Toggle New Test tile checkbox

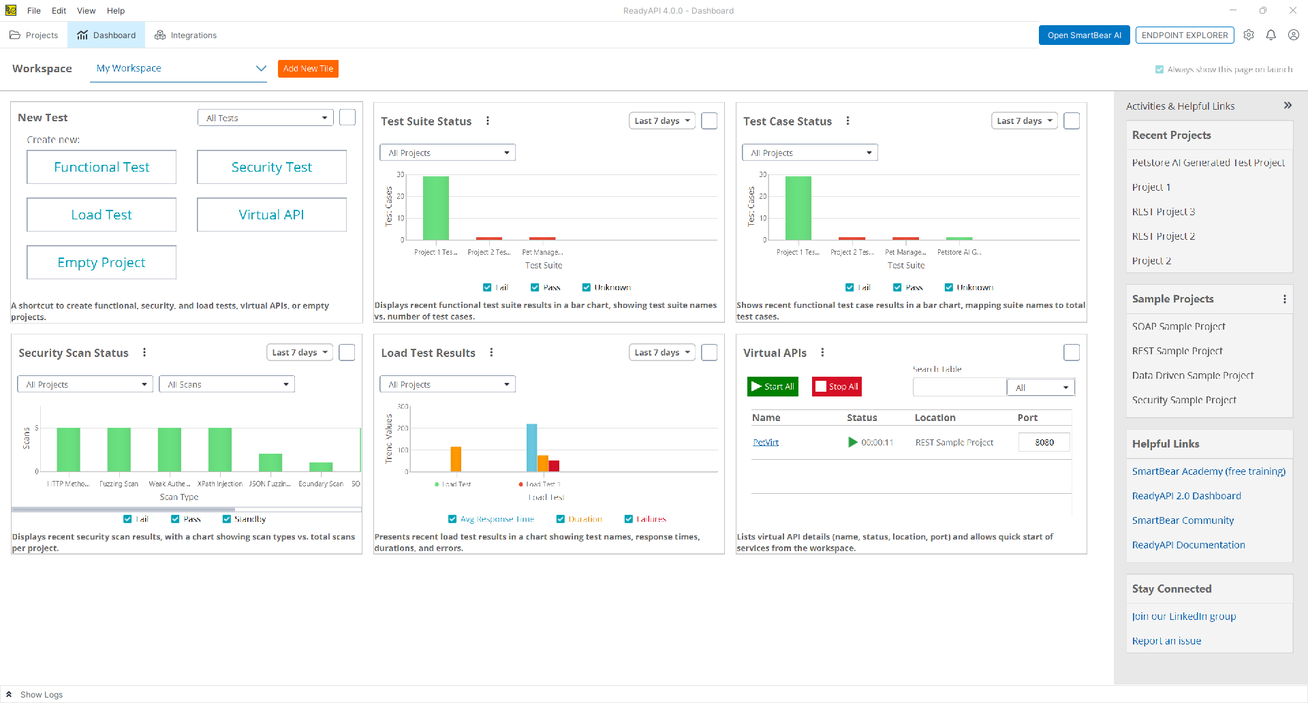pyautogui.click(x=347, y=117)
